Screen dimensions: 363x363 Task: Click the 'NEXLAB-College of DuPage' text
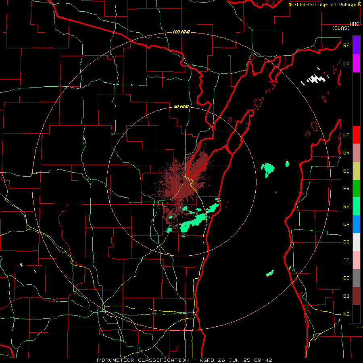[323, 4]
